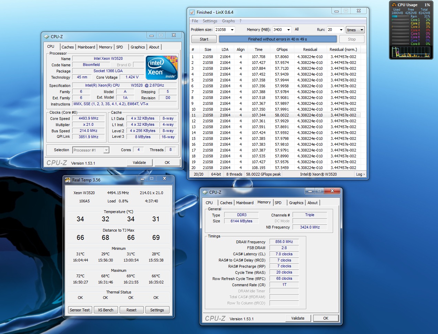This screenshot has width=438, height=334.
Task: Switch to Mainboard tab in top CPU-Z
Action: coord(86,47)
